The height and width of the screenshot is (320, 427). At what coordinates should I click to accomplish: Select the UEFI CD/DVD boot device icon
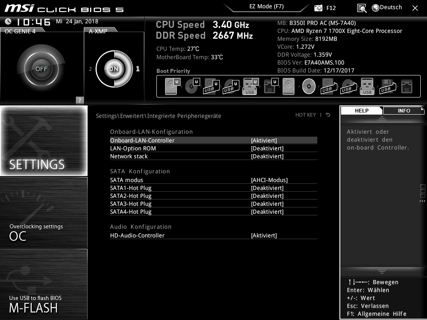(x=192, y=86)
